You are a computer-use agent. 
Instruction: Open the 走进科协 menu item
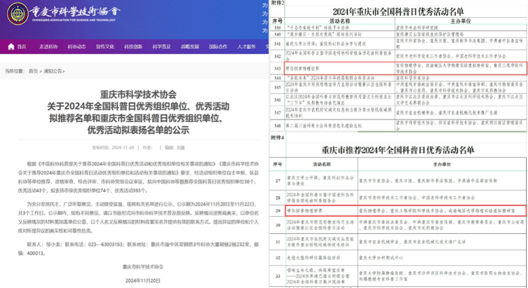[48, 47]
